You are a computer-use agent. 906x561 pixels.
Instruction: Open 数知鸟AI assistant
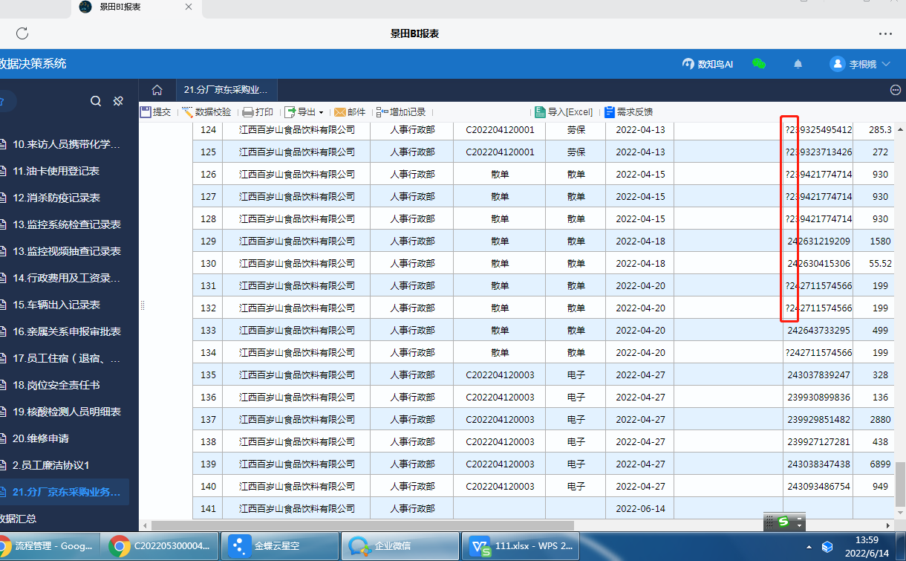(708, 64)
